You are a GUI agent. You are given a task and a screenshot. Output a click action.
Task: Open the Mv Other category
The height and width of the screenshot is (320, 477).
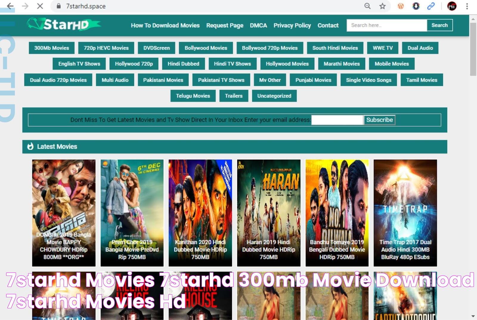(x=270, y=80)
